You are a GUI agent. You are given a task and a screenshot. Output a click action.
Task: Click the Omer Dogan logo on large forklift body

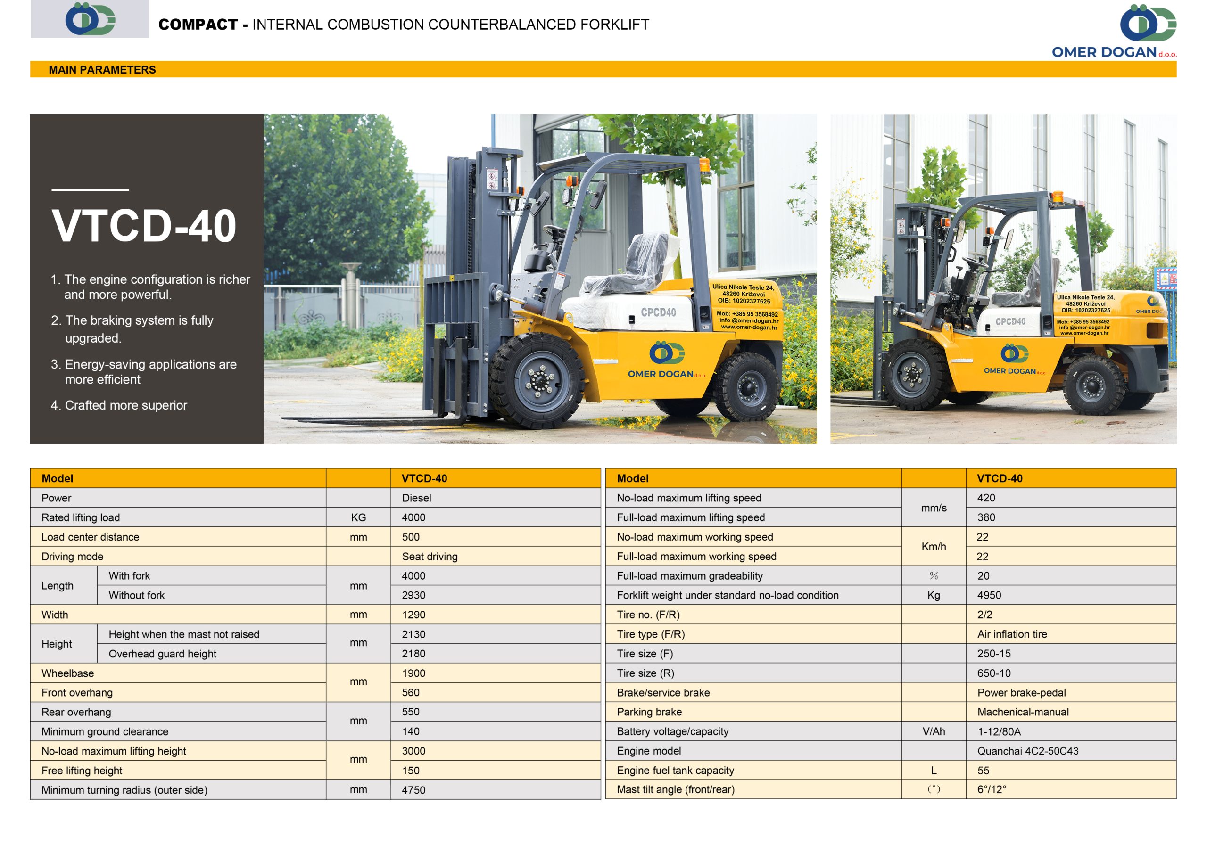(x=667, y=360)
